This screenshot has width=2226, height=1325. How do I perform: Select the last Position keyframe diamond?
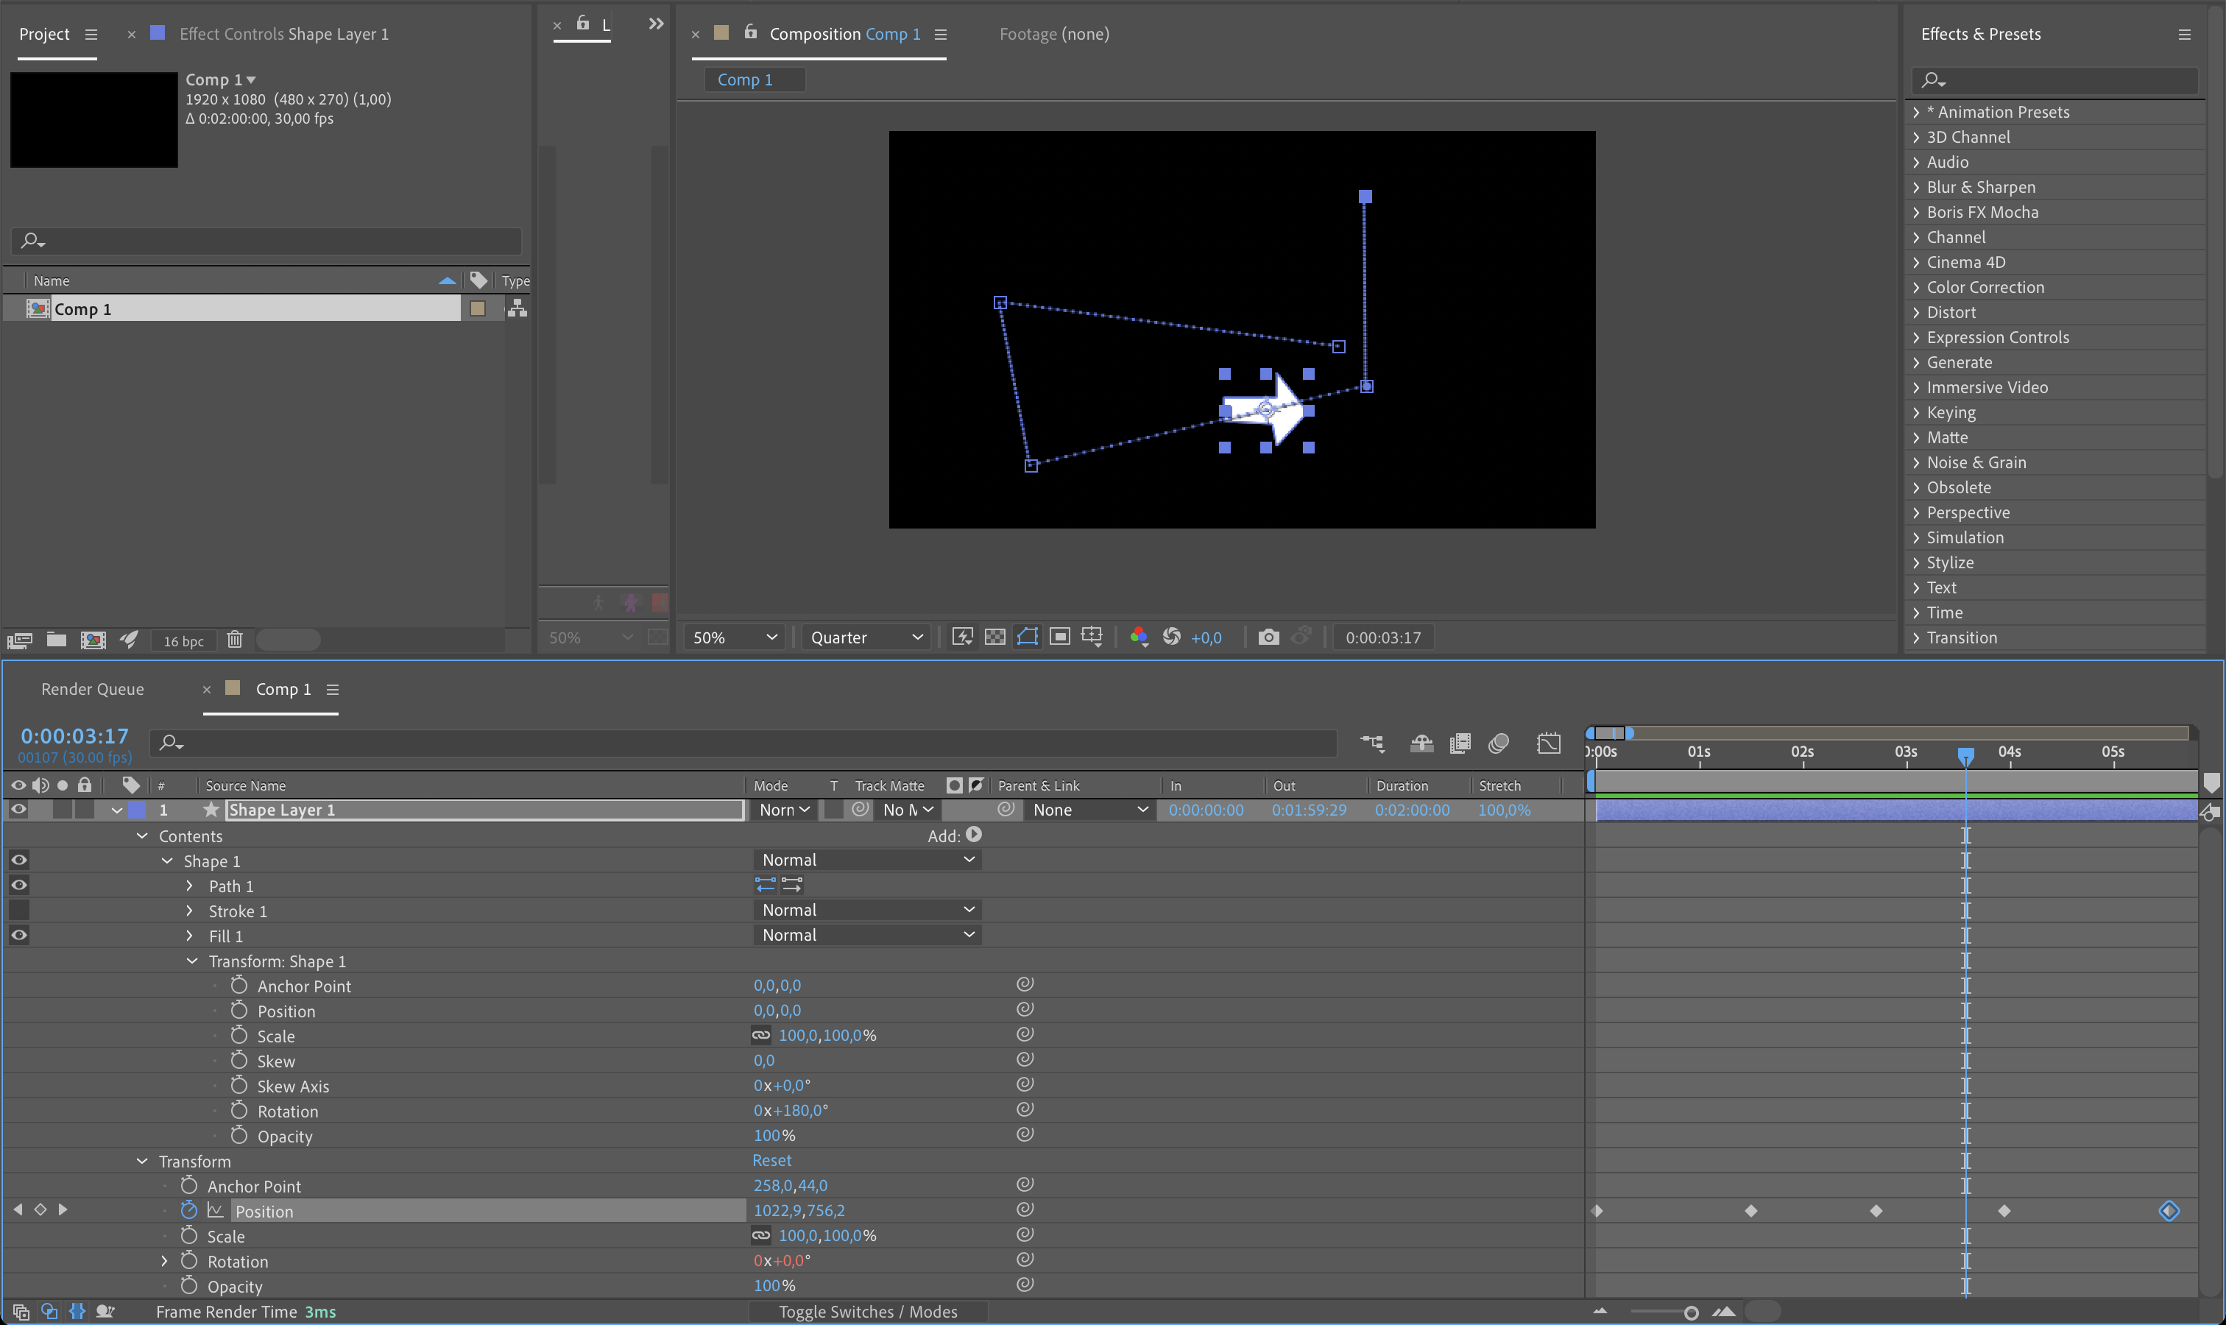tap(2169, 1211)
